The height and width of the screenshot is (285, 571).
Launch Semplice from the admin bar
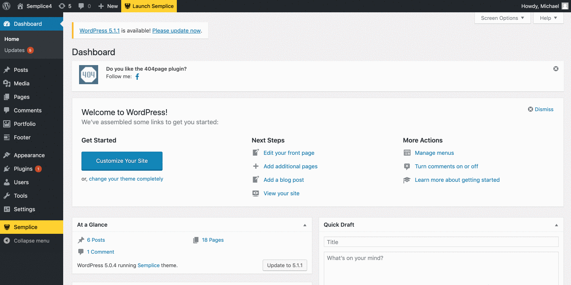point(149,6)
